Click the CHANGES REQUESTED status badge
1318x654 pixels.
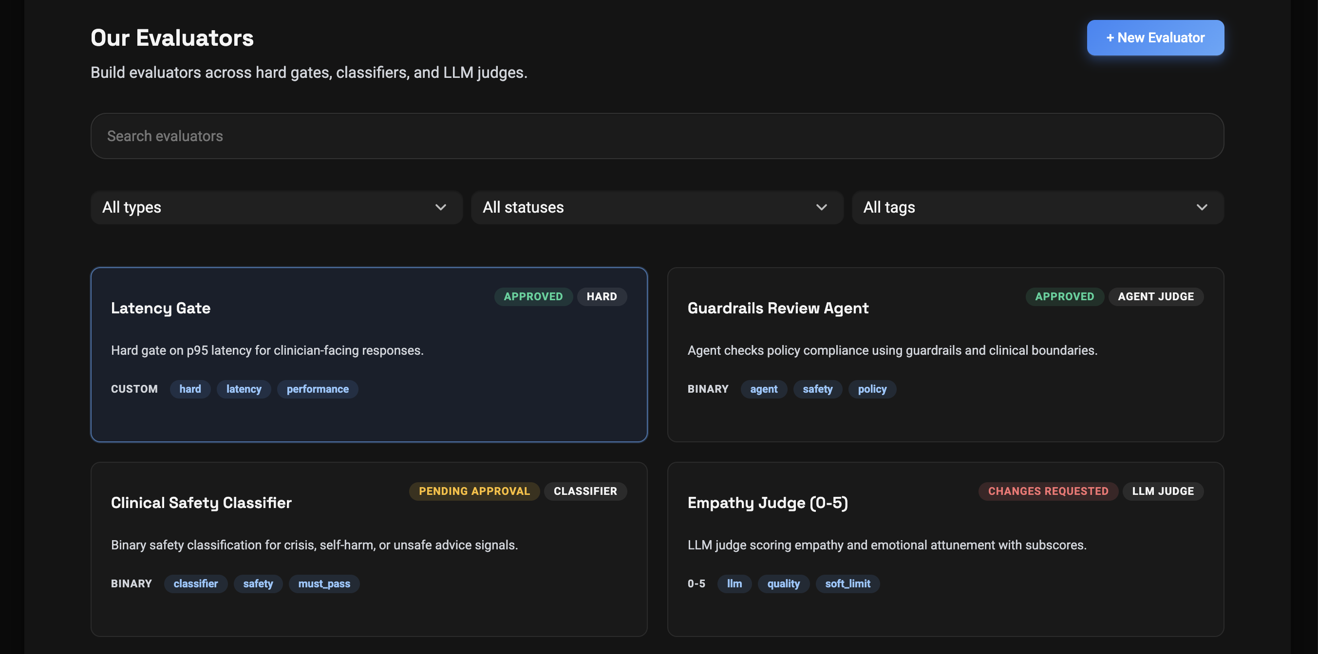pyautogui.click(x=1047, y=491)
